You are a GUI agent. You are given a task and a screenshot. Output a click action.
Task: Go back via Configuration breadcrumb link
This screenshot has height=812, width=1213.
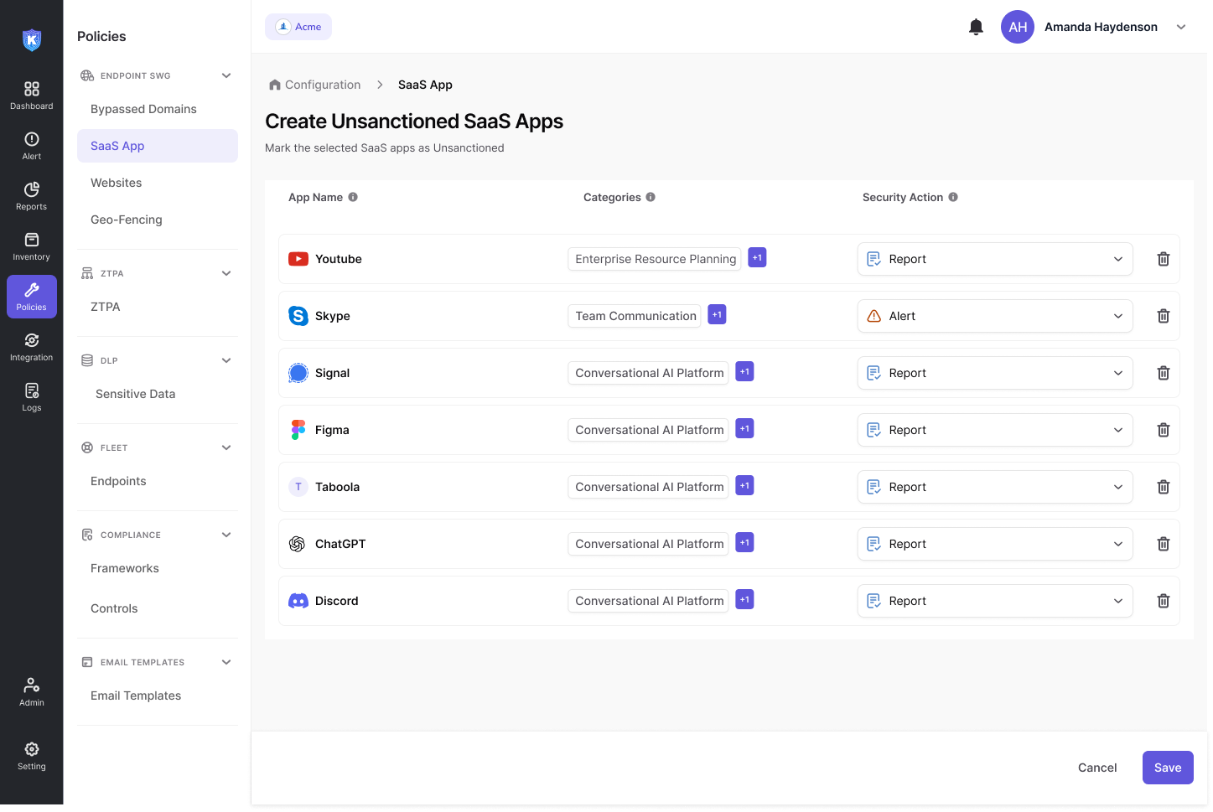click(322, 85)
